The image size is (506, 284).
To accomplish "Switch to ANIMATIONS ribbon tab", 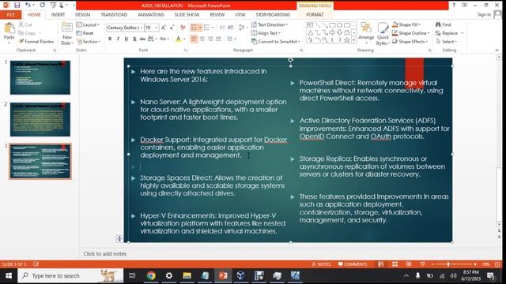I will (151, 15).
